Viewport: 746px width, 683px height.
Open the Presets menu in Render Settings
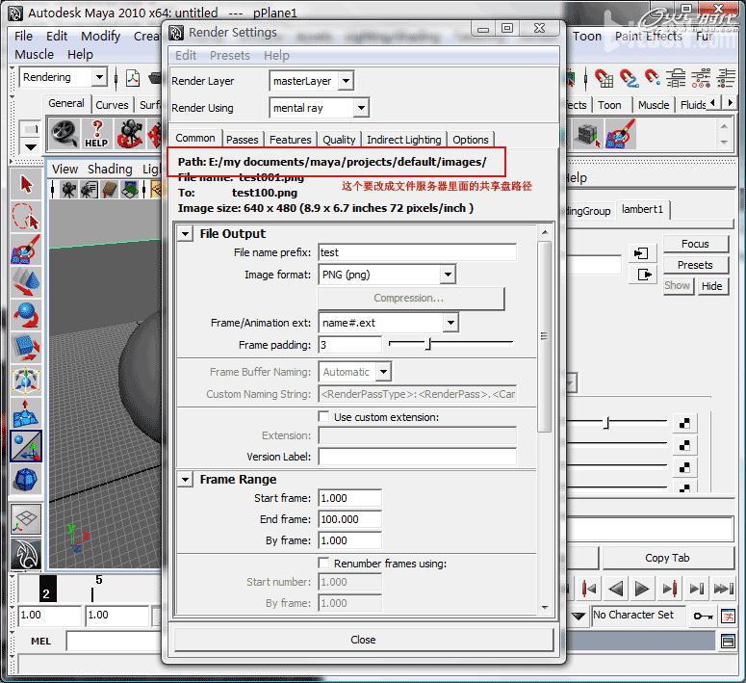230,56
